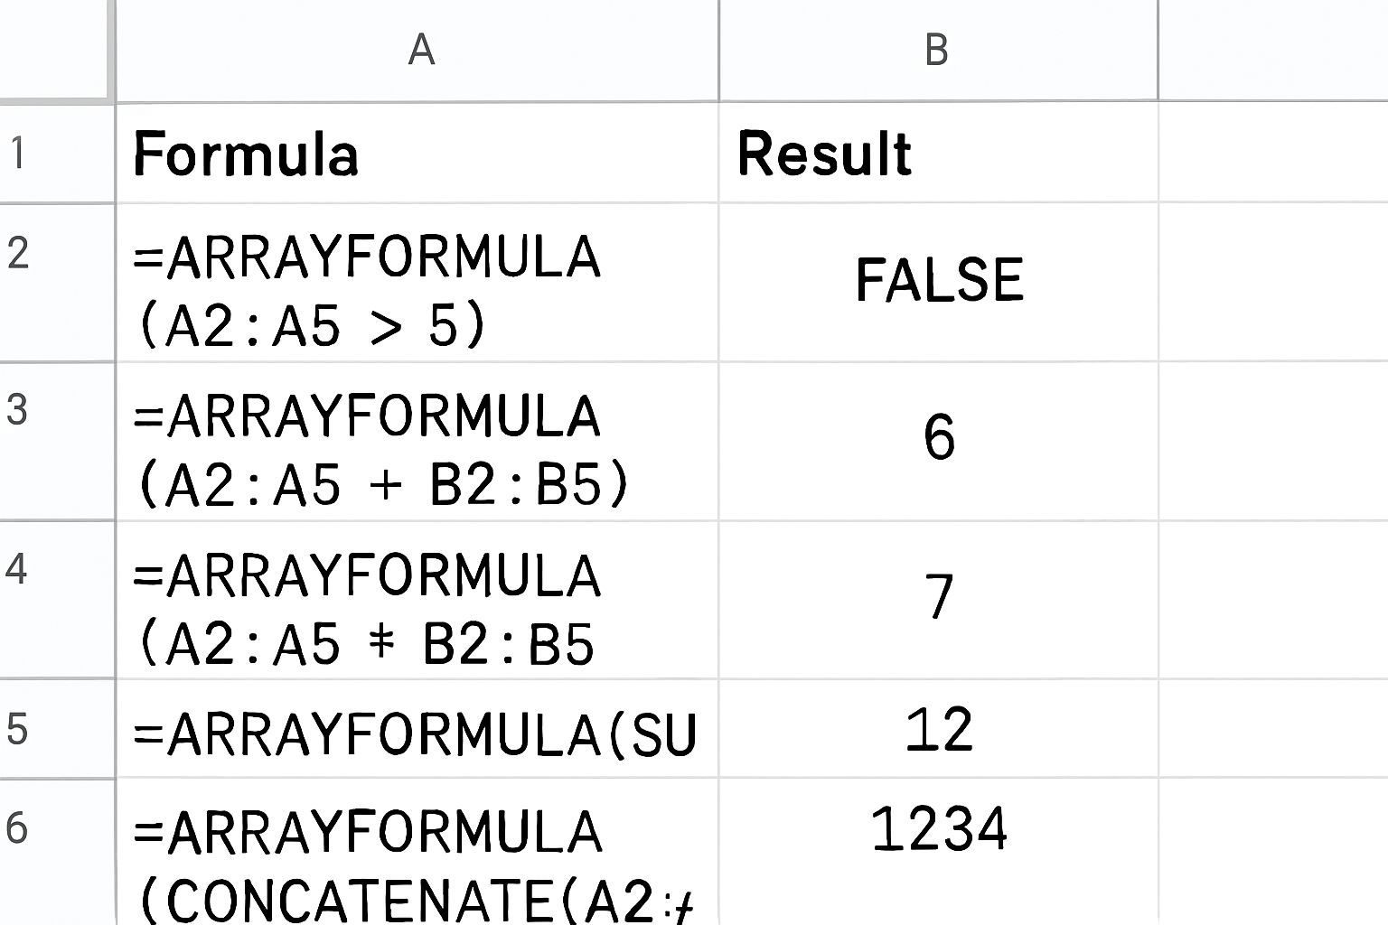
Task: Click the Formula header cell
Action: [x=417, y=153]
